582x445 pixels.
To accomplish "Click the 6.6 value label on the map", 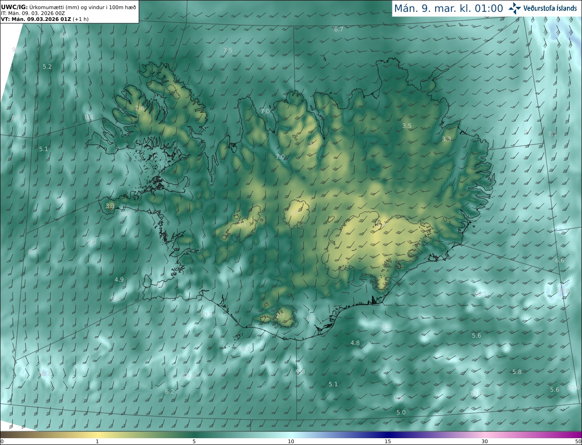I will (560, 260).
